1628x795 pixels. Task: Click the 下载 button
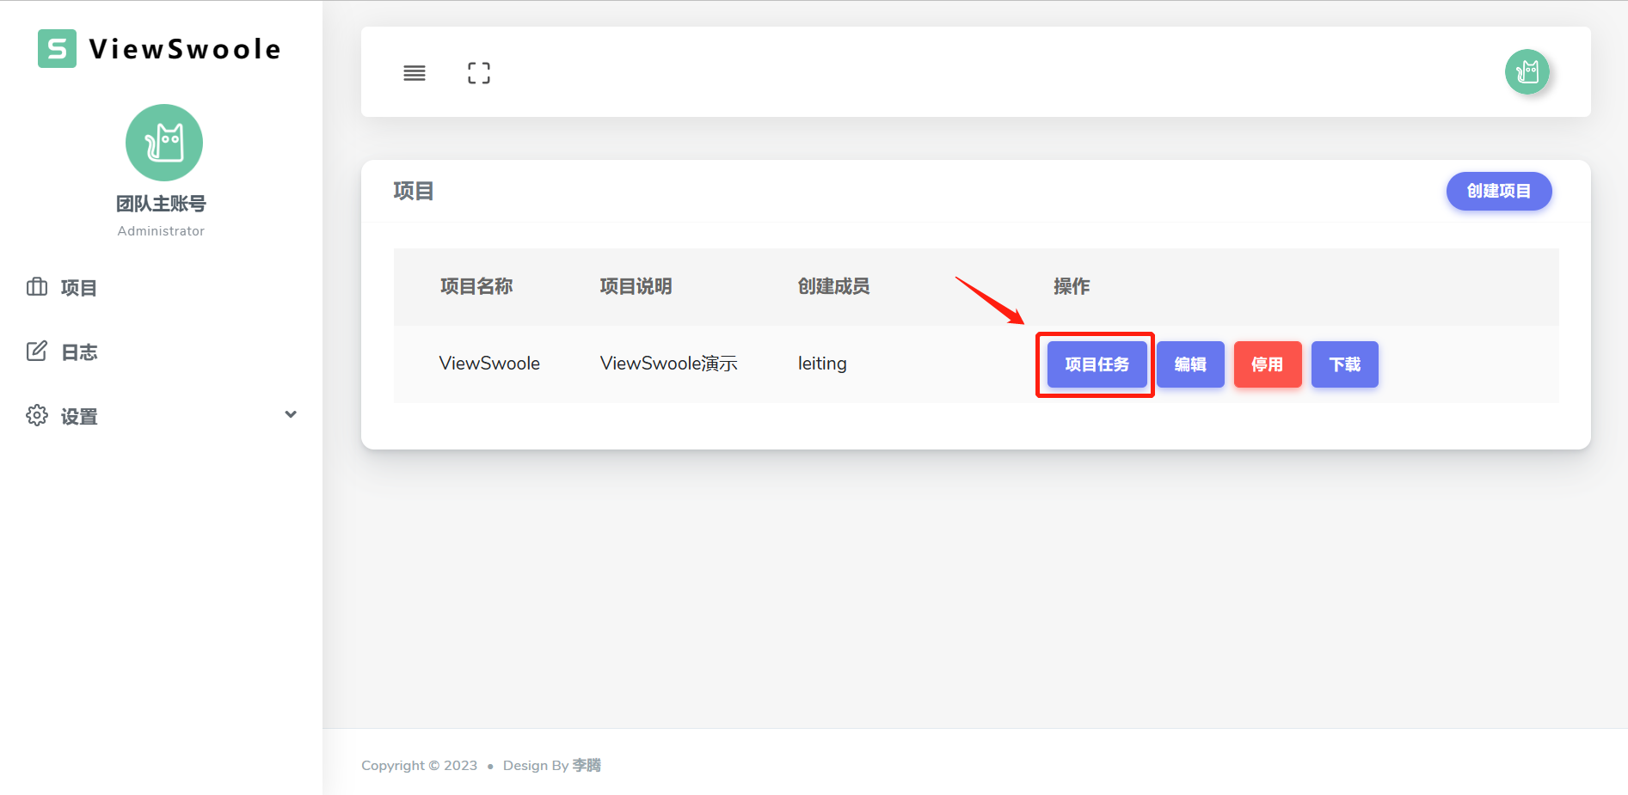(x=1345, y=364)
